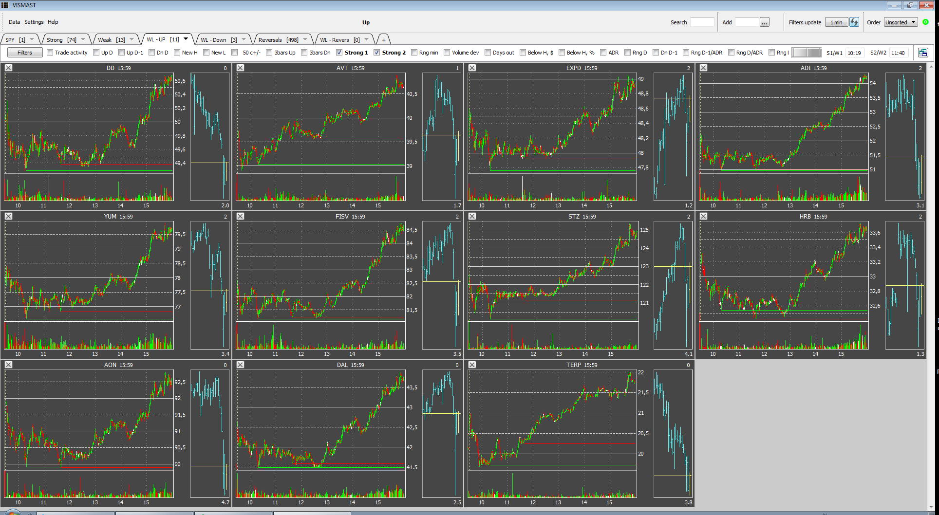Viewport: 939px width, 515px height.
Task: Click the filters refresh arrows icon
Action: pyautogui.click(x=854, y=22)
